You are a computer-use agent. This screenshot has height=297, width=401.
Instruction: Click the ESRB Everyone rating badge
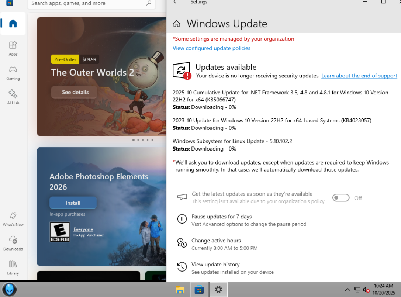point(60,232)
